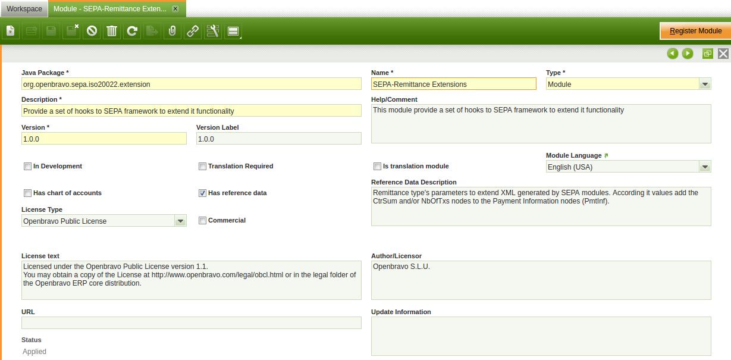The width and height of the screenshot is (731, 360).
Task: Open the Type dropdown
Action: coord(705,84)
